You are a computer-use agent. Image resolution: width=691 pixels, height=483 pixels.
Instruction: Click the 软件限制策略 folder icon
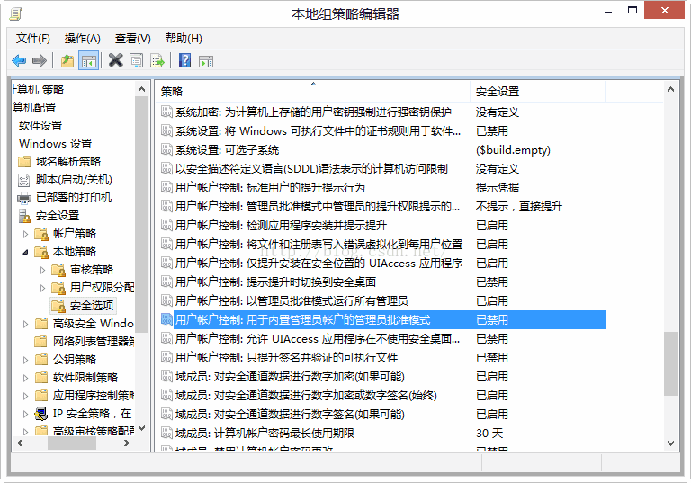pyautogui.click(x=41, y=378)
